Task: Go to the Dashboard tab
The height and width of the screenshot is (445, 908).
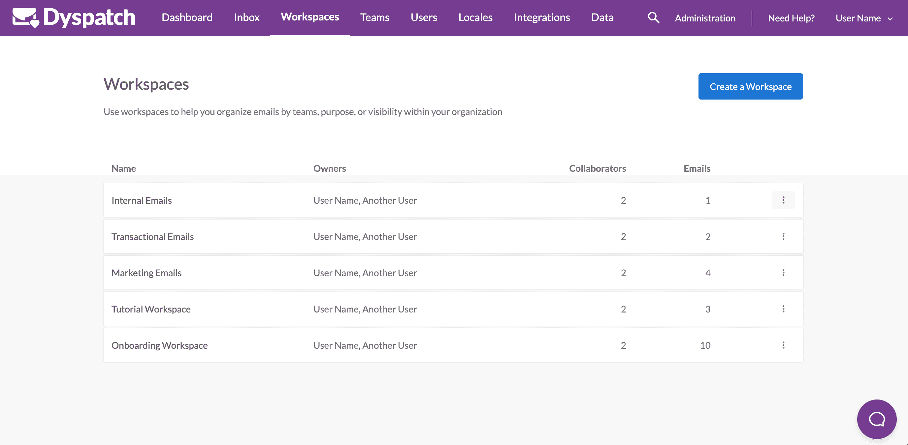Action: click(187, 17)
